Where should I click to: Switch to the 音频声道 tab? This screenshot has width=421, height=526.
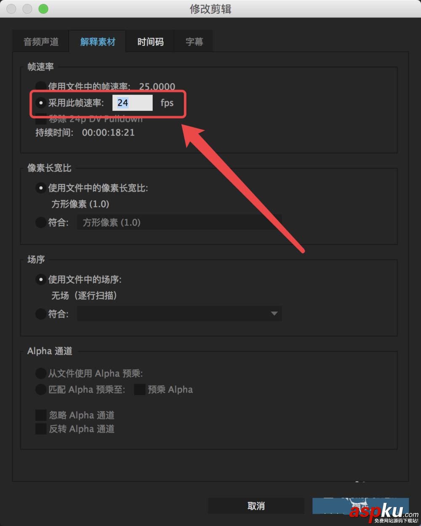[x=41, y=42]
